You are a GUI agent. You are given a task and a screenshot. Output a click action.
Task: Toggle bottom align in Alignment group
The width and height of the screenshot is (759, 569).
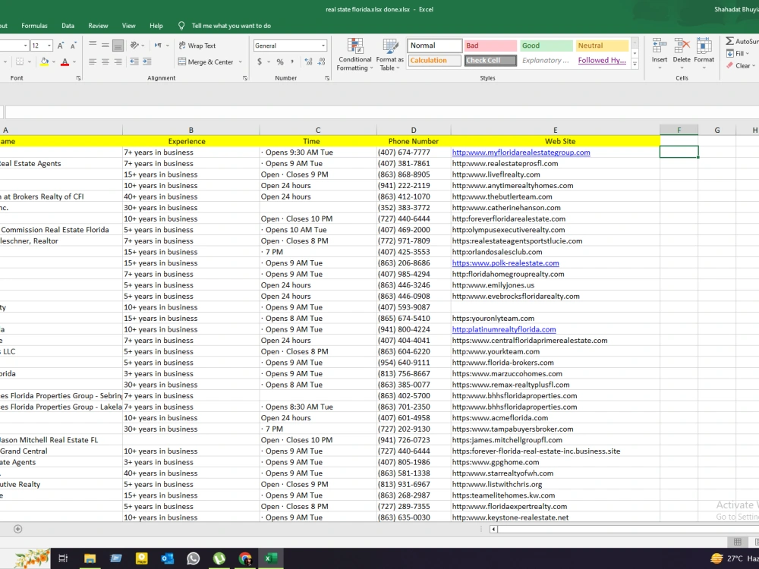[x=118, y=46]
